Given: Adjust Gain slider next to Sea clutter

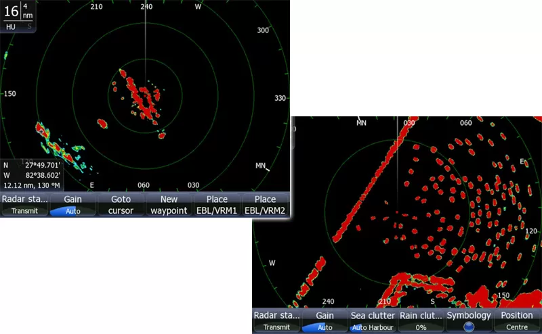Looking at the screenshot, I should pos(324,321).
